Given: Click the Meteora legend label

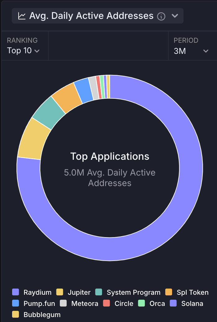Looking at the screenshot, I should point(85,303).
